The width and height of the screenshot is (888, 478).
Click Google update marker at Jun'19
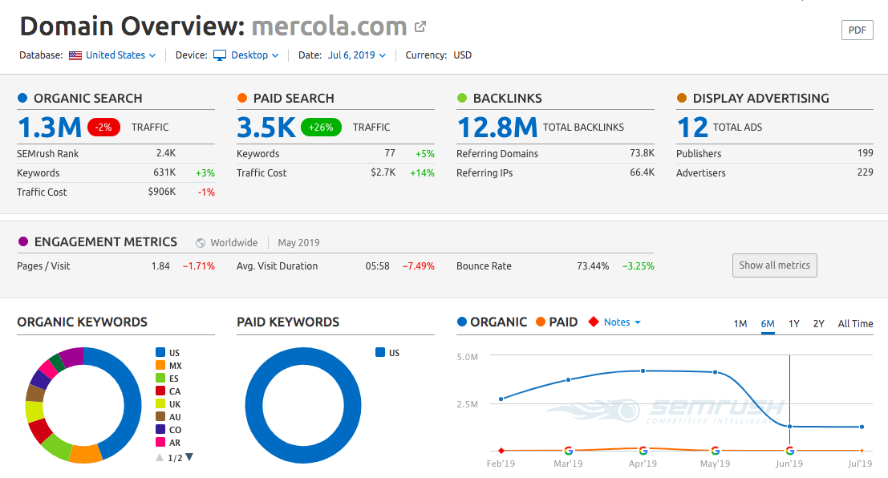789,451
